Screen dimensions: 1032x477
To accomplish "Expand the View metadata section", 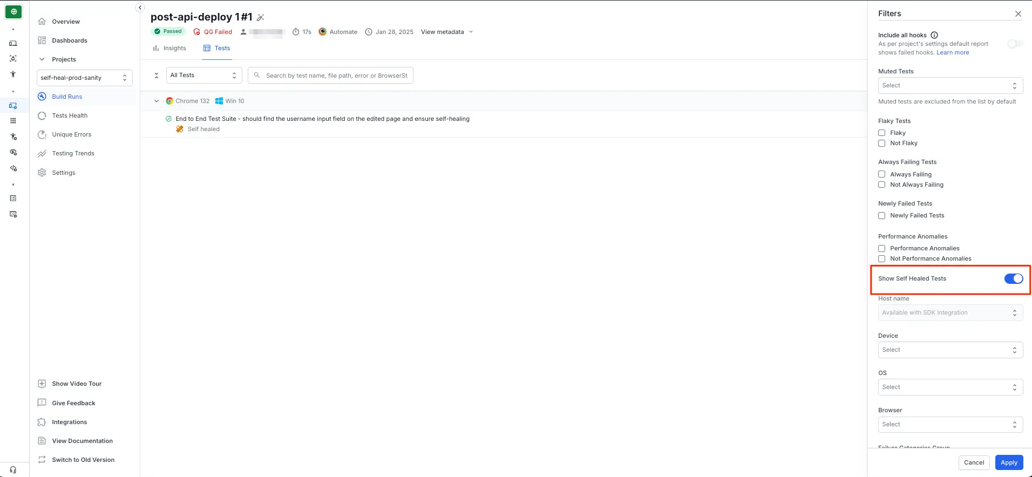I will tap(447, 32).
